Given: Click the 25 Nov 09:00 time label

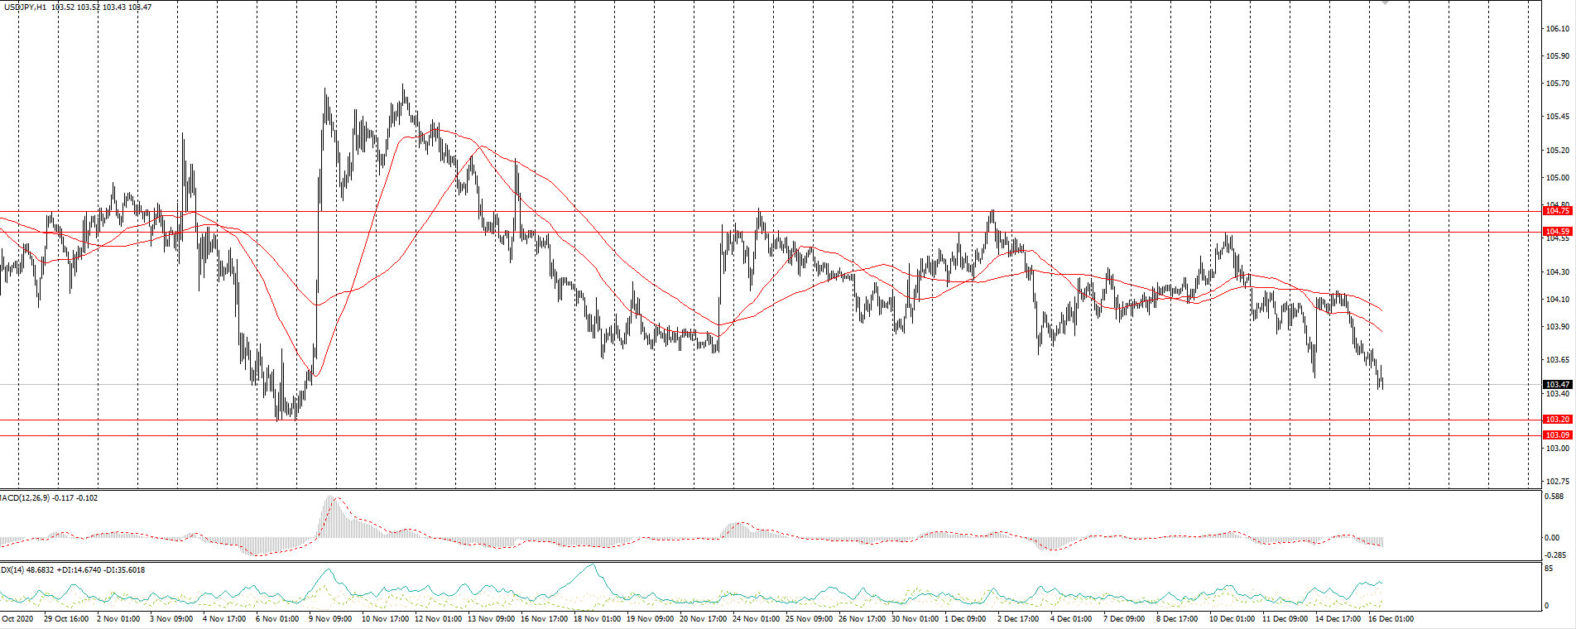Looking at the screenshot, I should (810, 619).
